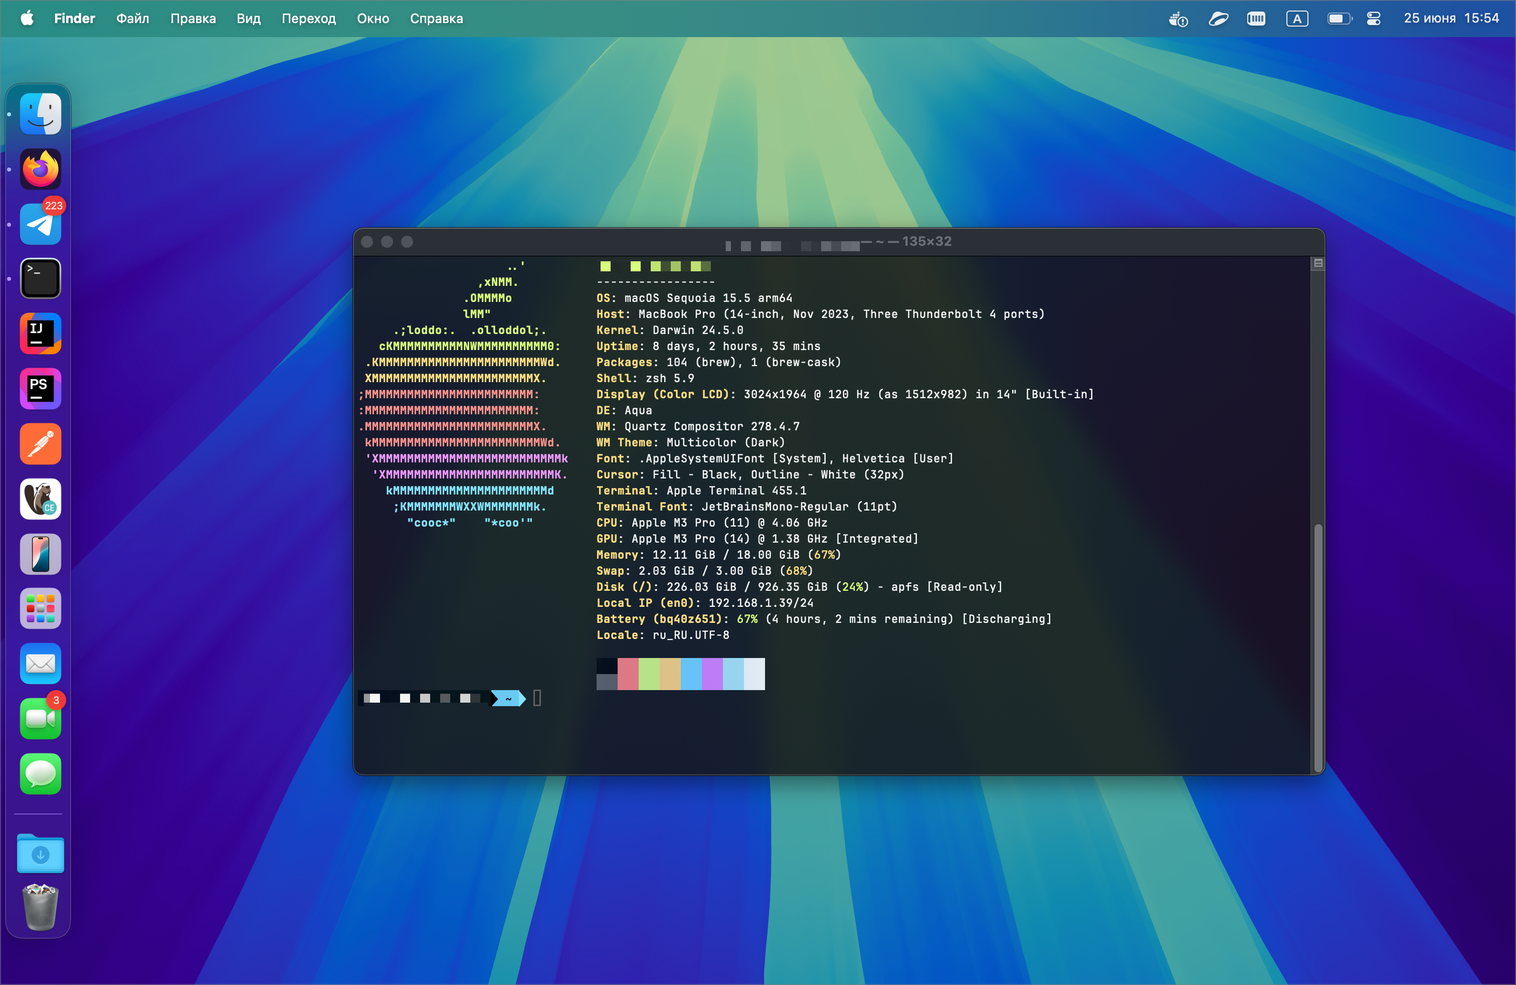This screenshot has height=985, width=1516.
Task: Open iPhone Mirroring in dock
Action: 40,554
